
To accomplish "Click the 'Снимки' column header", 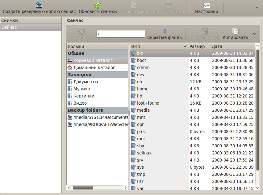I will point(31,20).
